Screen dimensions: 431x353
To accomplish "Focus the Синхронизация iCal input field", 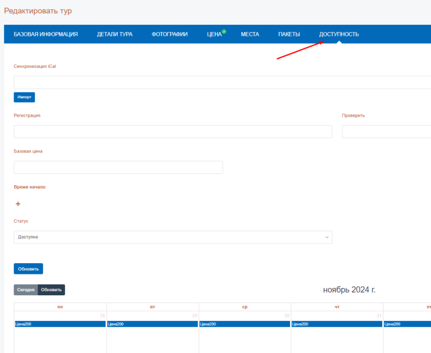I will point(222,82).
